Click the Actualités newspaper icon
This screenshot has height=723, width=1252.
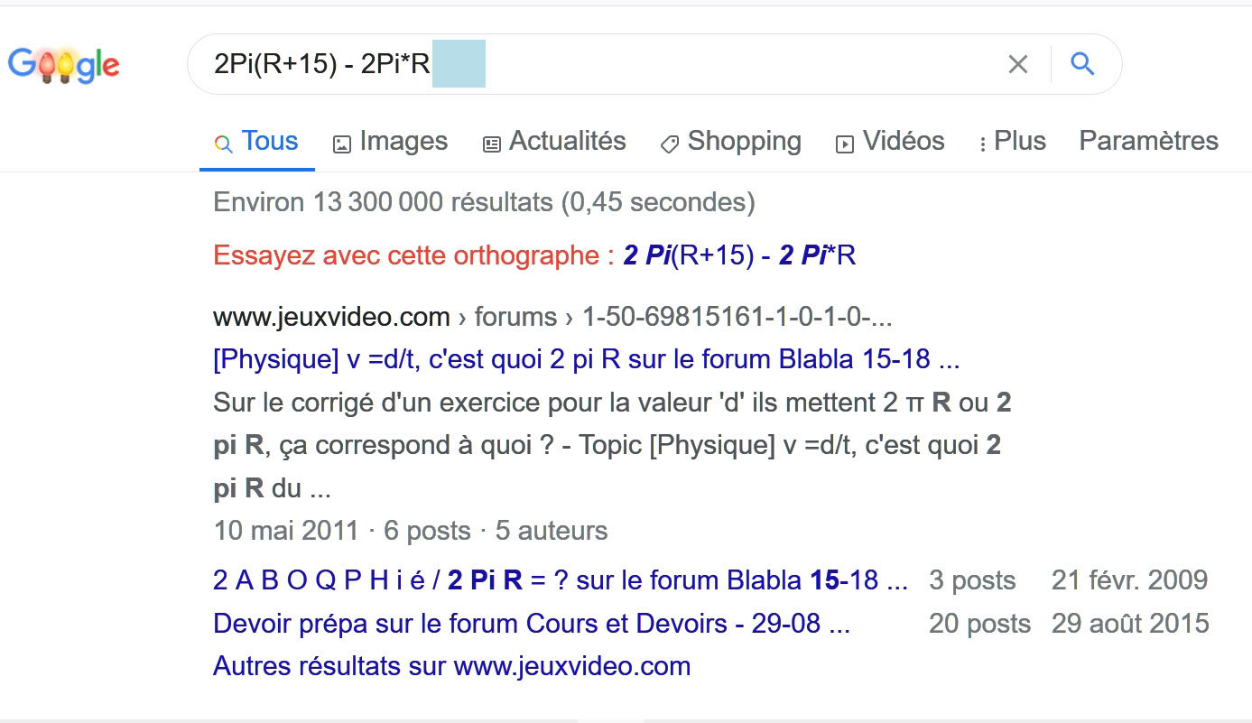pyautogui.click(x=492, y=144)
